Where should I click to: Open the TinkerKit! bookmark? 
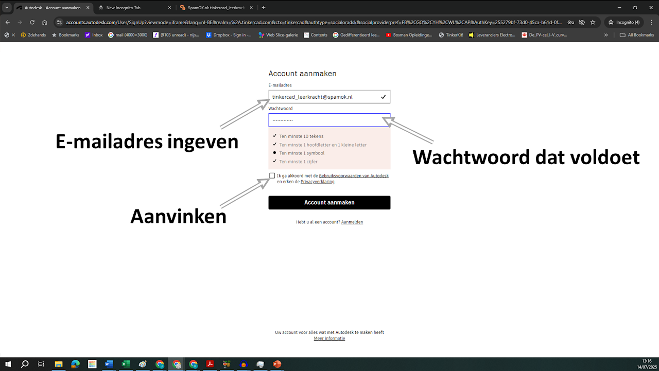451,35
